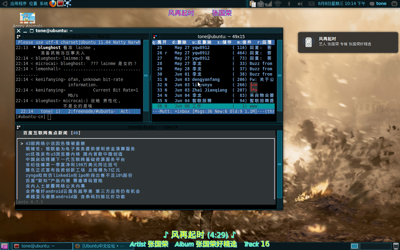Open news item 裁褚世:银联能为电子商务
Screen dimensions: 400x250
(80, 149)
